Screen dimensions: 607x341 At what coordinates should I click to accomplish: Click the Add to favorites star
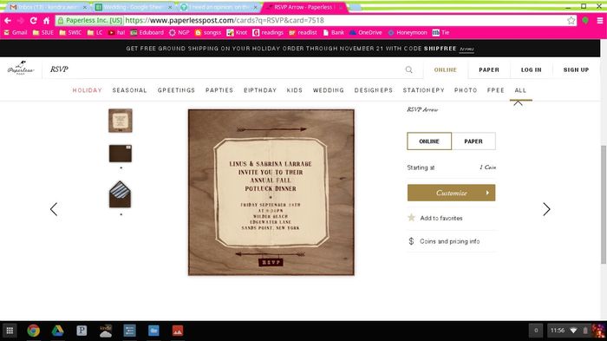coord(411,218)
